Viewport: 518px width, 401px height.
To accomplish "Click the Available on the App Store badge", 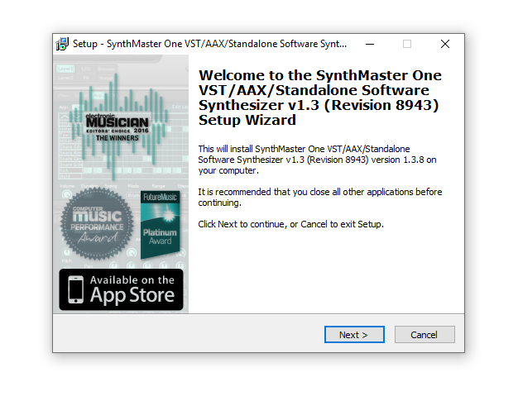I will point(121,289).
